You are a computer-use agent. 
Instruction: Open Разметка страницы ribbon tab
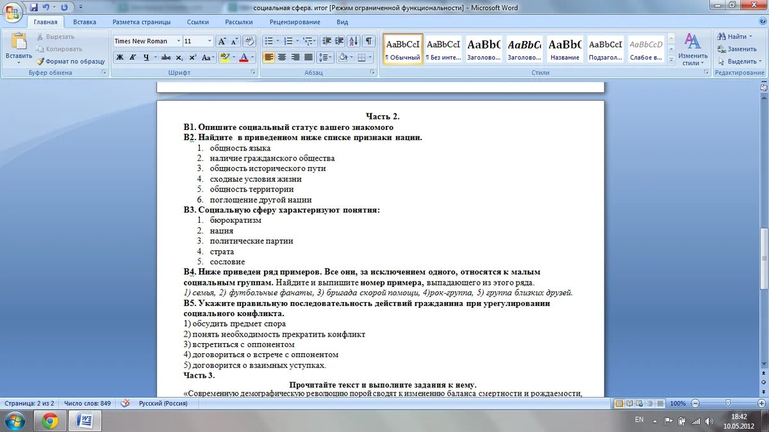pyautogui.click(x=142, y=22)
